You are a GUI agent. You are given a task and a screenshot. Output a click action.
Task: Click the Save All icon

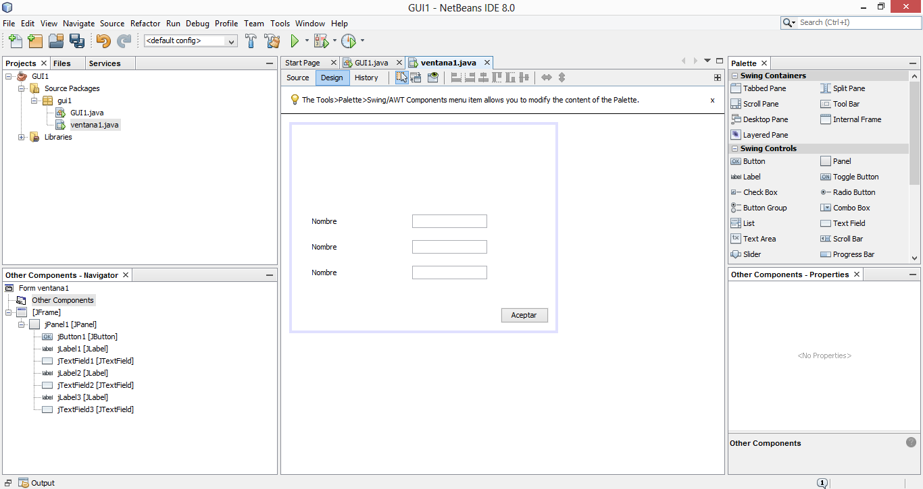point(77,41)
